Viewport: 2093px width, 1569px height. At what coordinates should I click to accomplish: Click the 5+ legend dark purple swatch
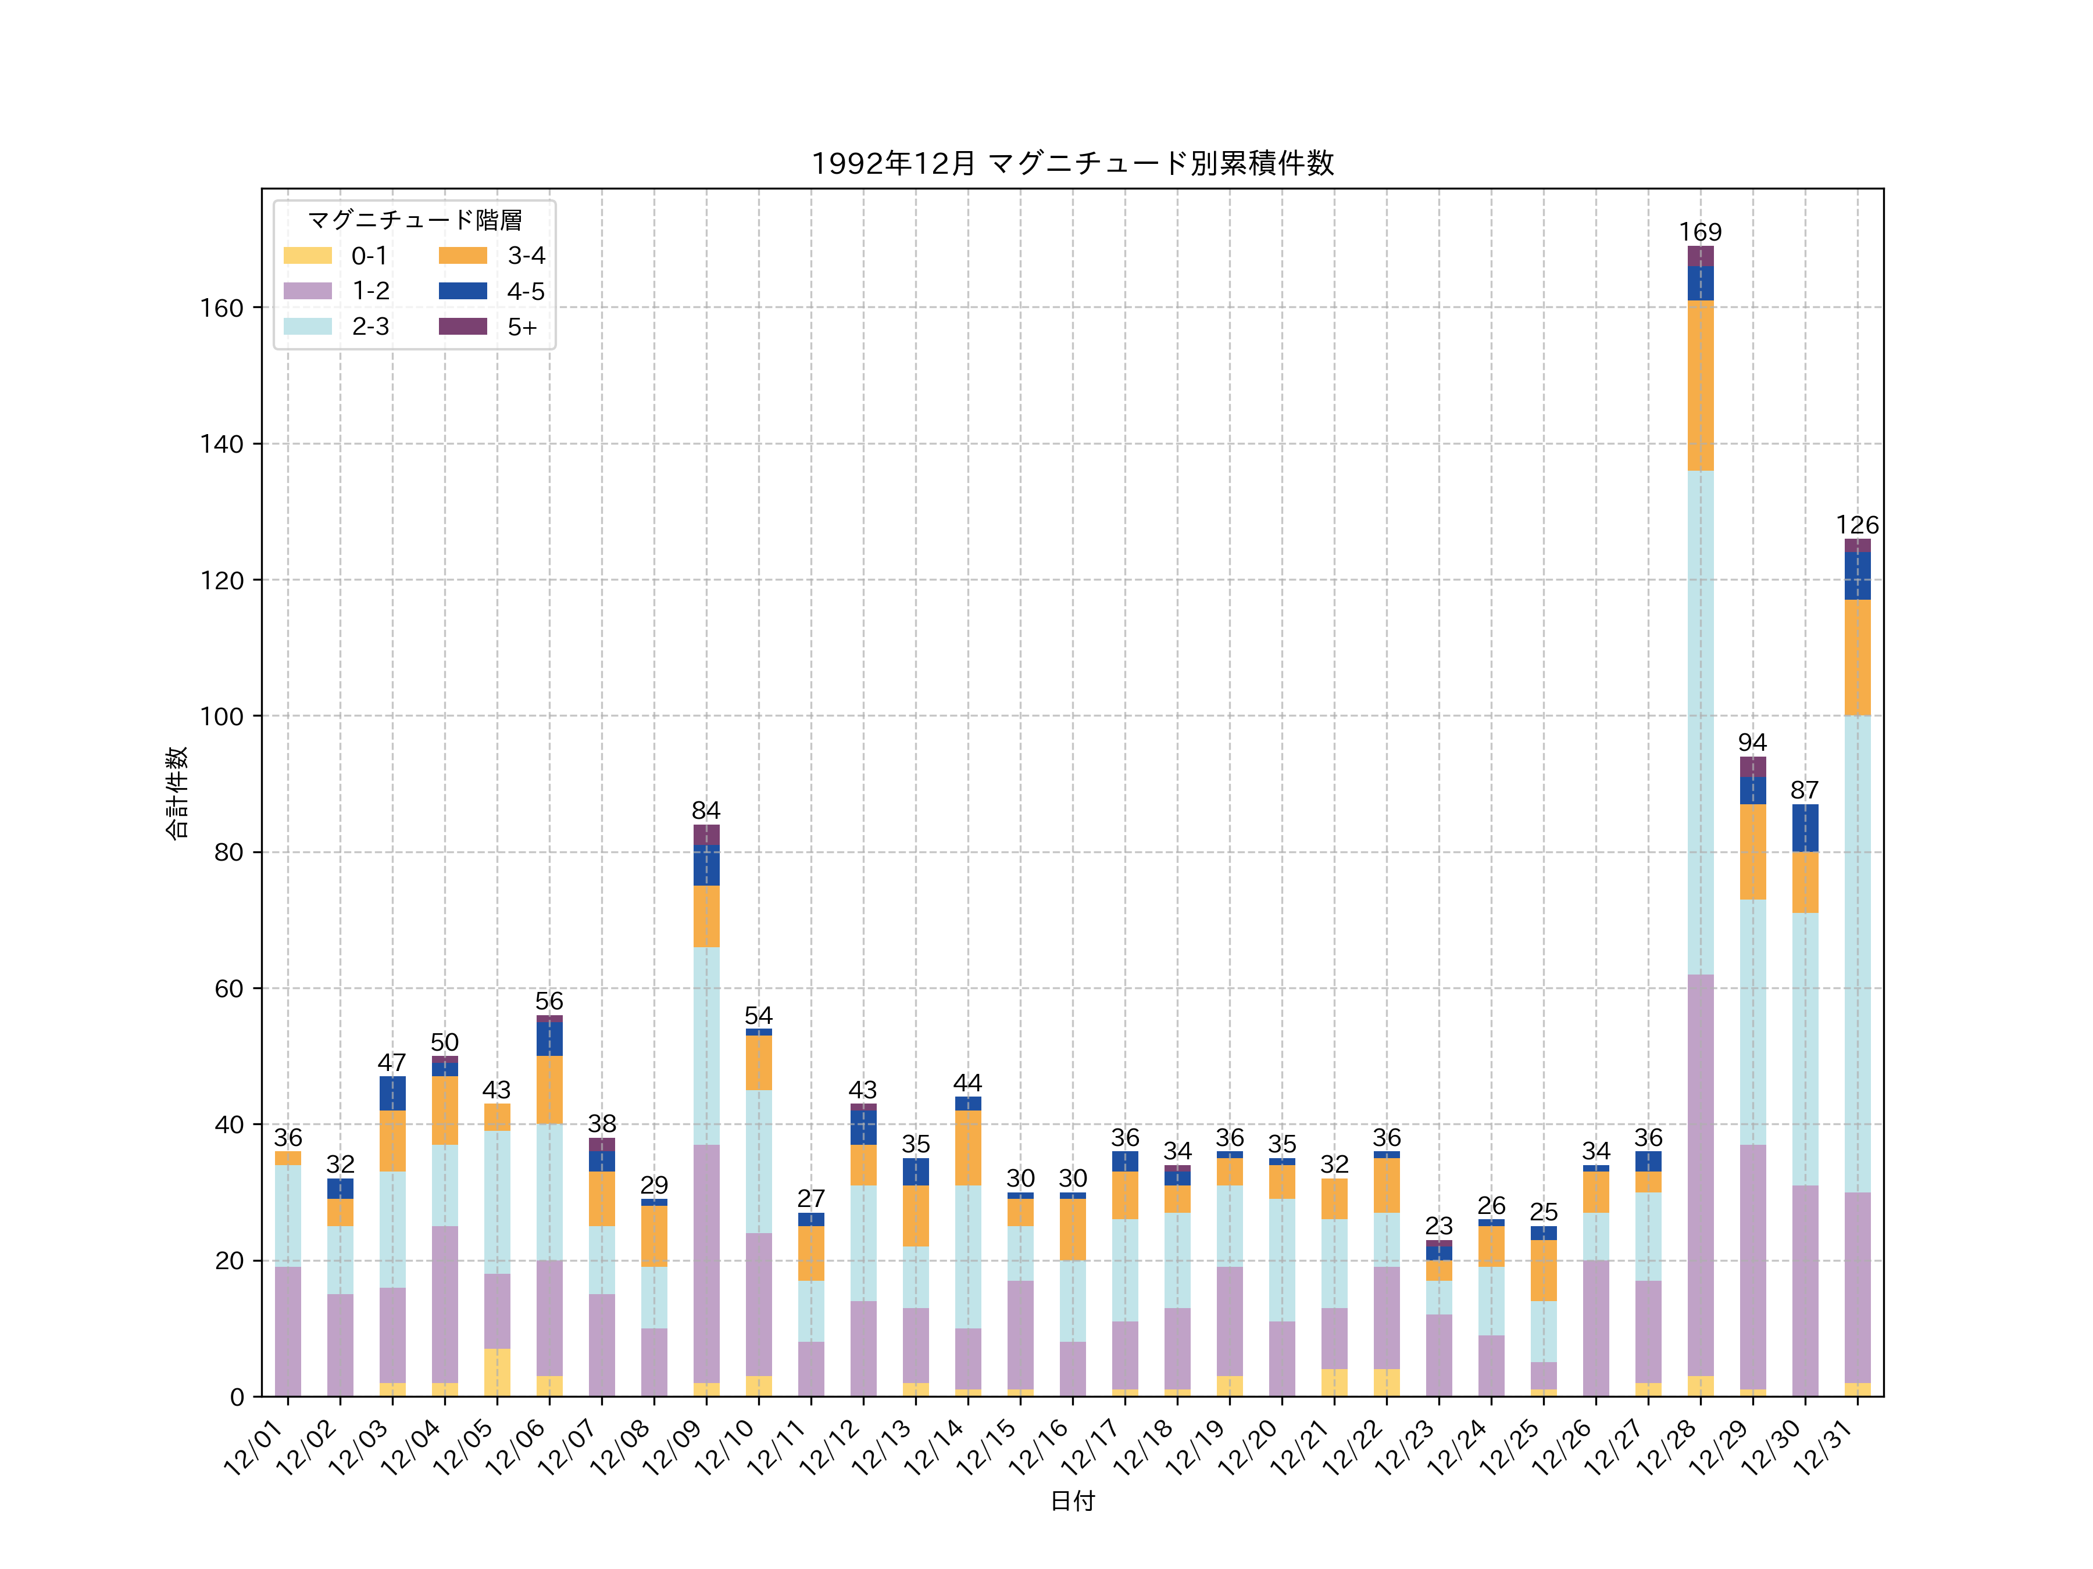(463, 326)
